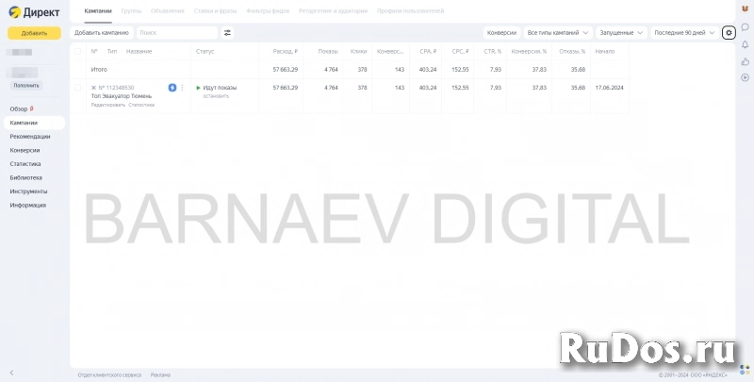Open campaign Топ Эвакуатор Тюмень
The image size is (754, 382).
122,96
